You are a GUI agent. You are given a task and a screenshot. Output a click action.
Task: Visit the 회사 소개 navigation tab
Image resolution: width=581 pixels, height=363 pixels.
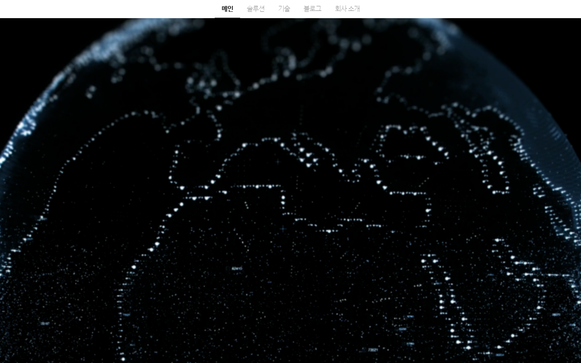pos(347,9)
